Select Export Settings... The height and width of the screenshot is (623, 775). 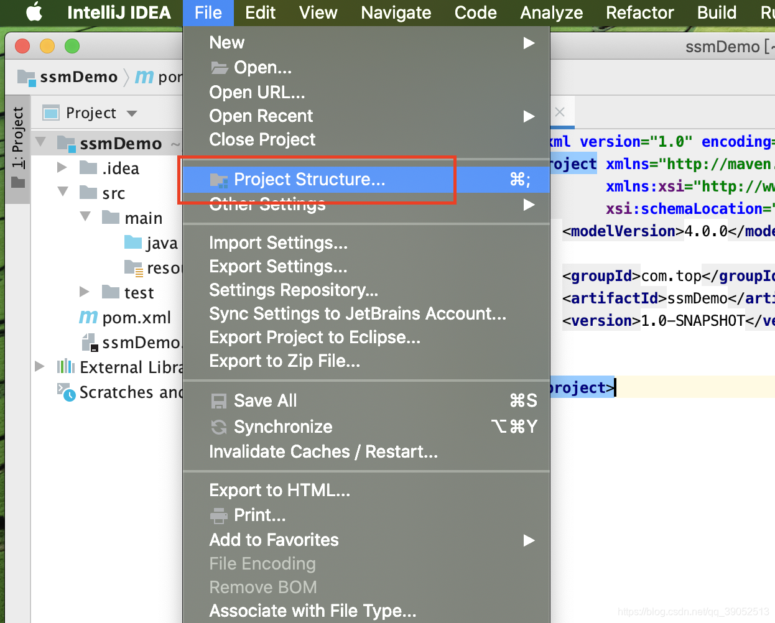click(366, 266)
